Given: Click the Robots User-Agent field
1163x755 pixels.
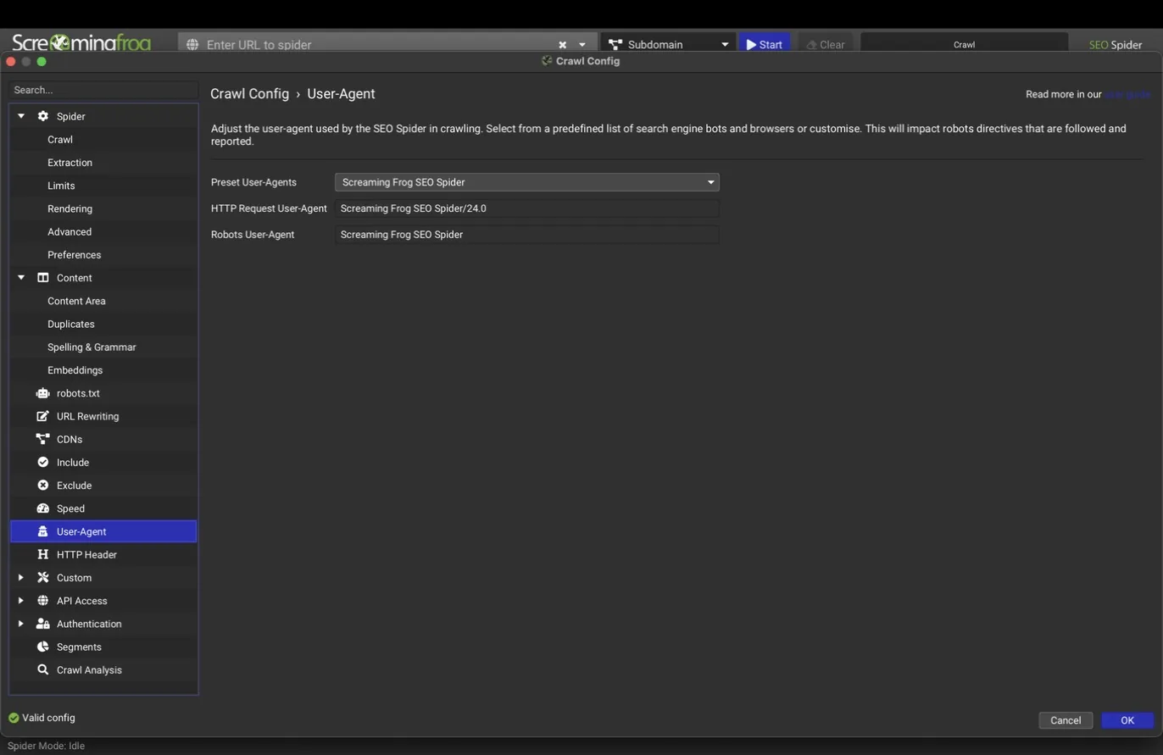Looking at the screenshot, I should tap(526, 235).
